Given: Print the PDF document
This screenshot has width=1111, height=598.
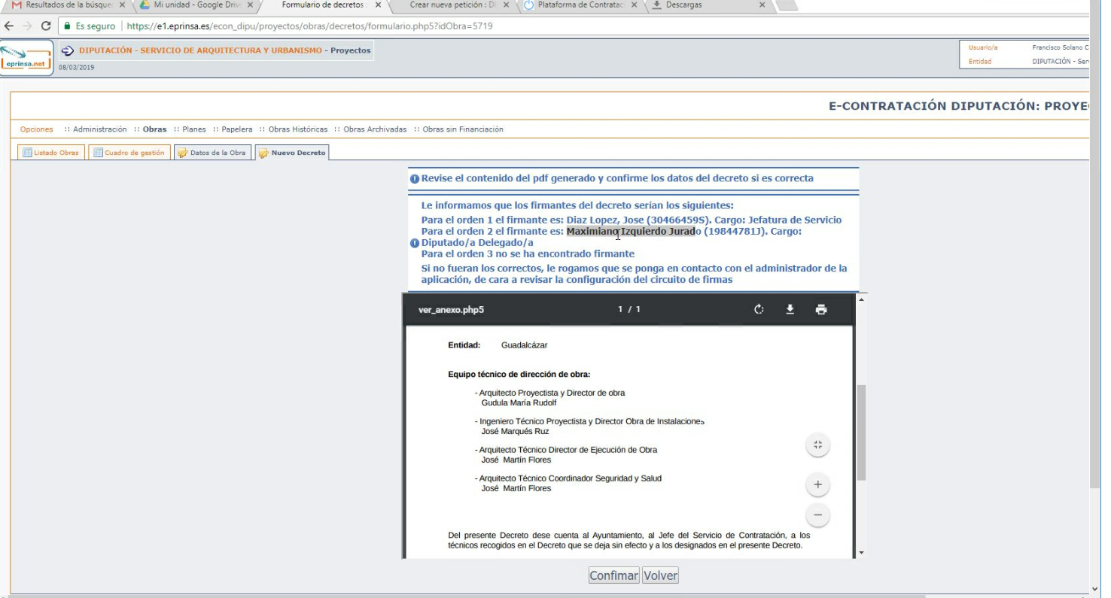Looking at the screenshot, I should point(821,310).
